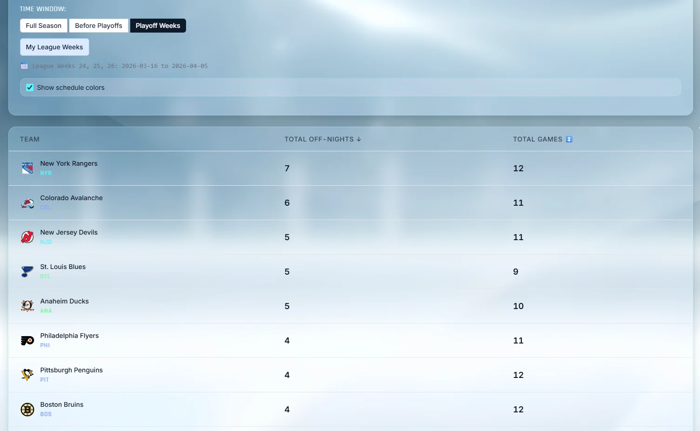Click the descending arrow on Total Off-Nights

359,139
